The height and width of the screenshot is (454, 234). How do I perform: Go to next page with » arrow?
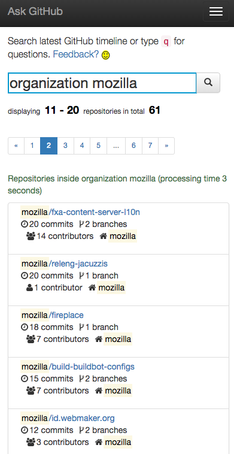(166, 146)
